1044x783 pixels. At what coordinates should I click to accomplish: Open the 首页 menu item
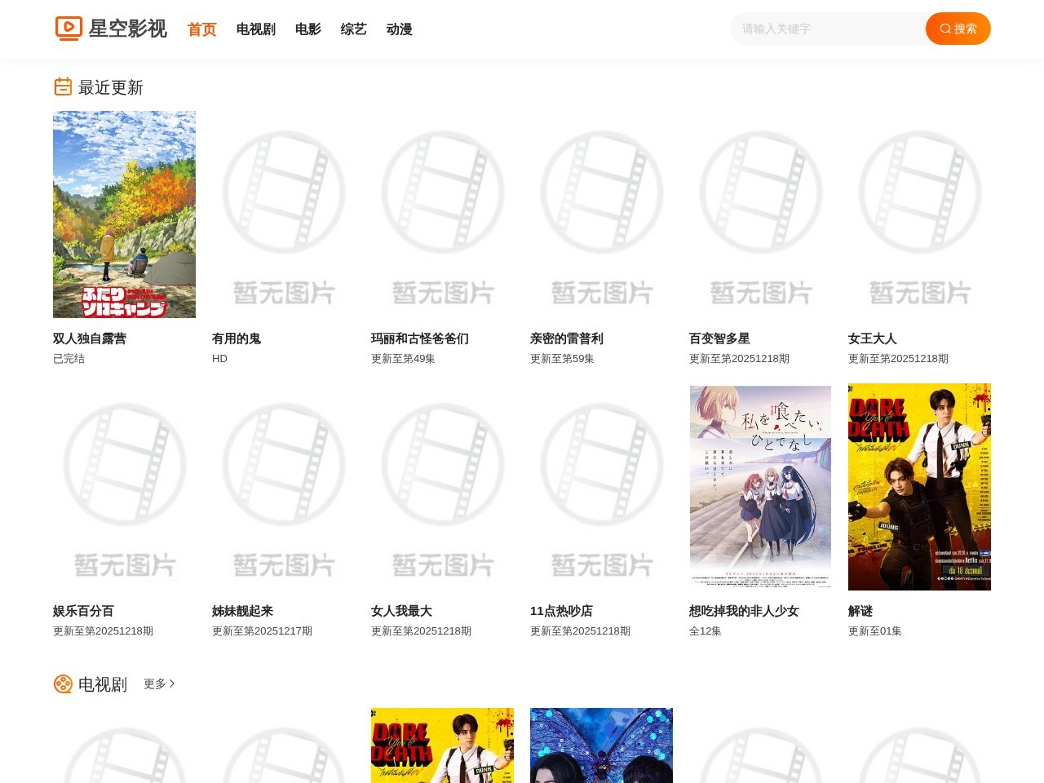pyautogui.click(x=201, y=29)
